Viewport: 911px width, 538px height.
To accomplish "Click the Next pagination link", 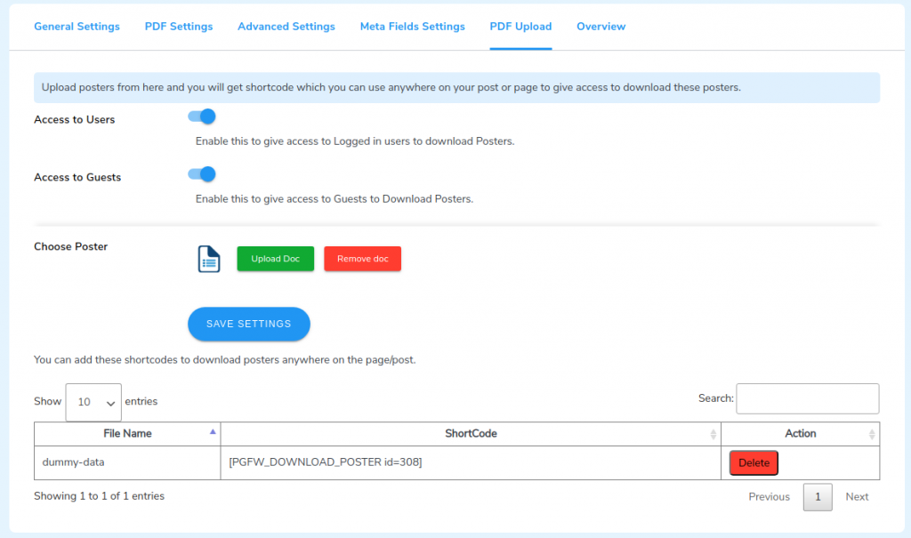I will coord(856,496).
